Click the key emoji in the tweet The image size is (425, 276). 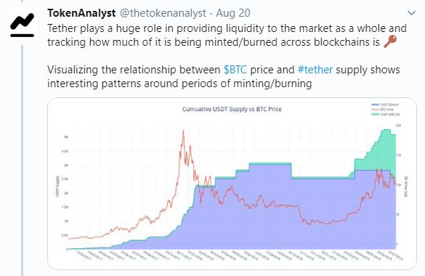[x=390, y=41]
